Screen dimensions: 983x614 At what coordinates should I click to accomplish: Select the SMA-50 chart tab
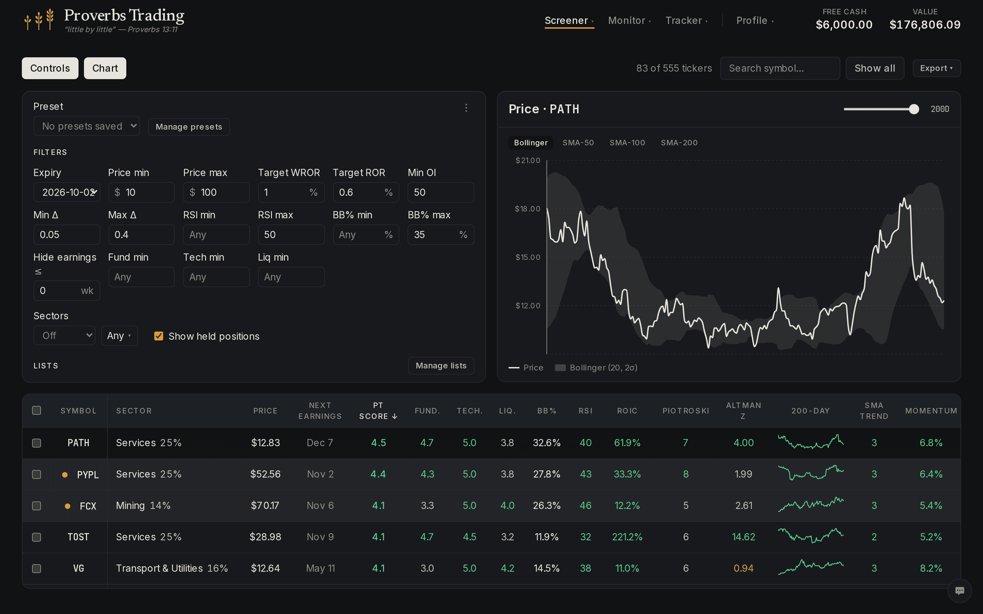pyautogui.click(x=578, y=143)
